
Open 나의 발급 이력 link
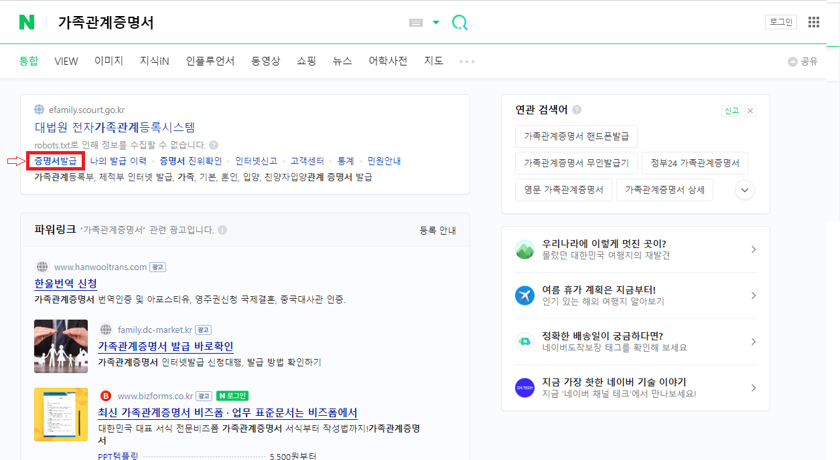[118, 161]
